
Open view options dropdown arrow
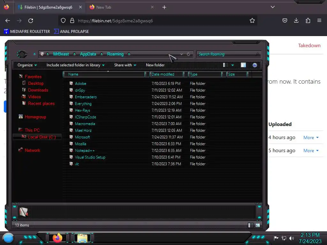pos(232,65)
